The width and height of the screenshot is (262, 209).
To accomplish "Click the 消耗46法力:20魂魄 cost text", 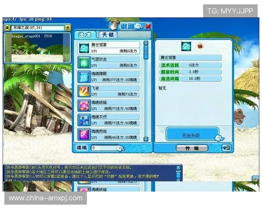I will (121, 138).
